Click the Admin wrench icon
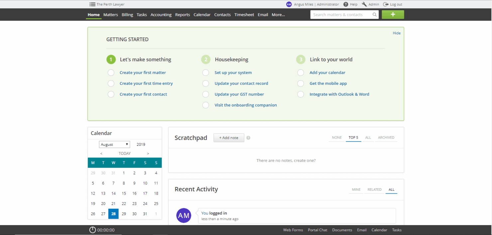 (364, 4)
